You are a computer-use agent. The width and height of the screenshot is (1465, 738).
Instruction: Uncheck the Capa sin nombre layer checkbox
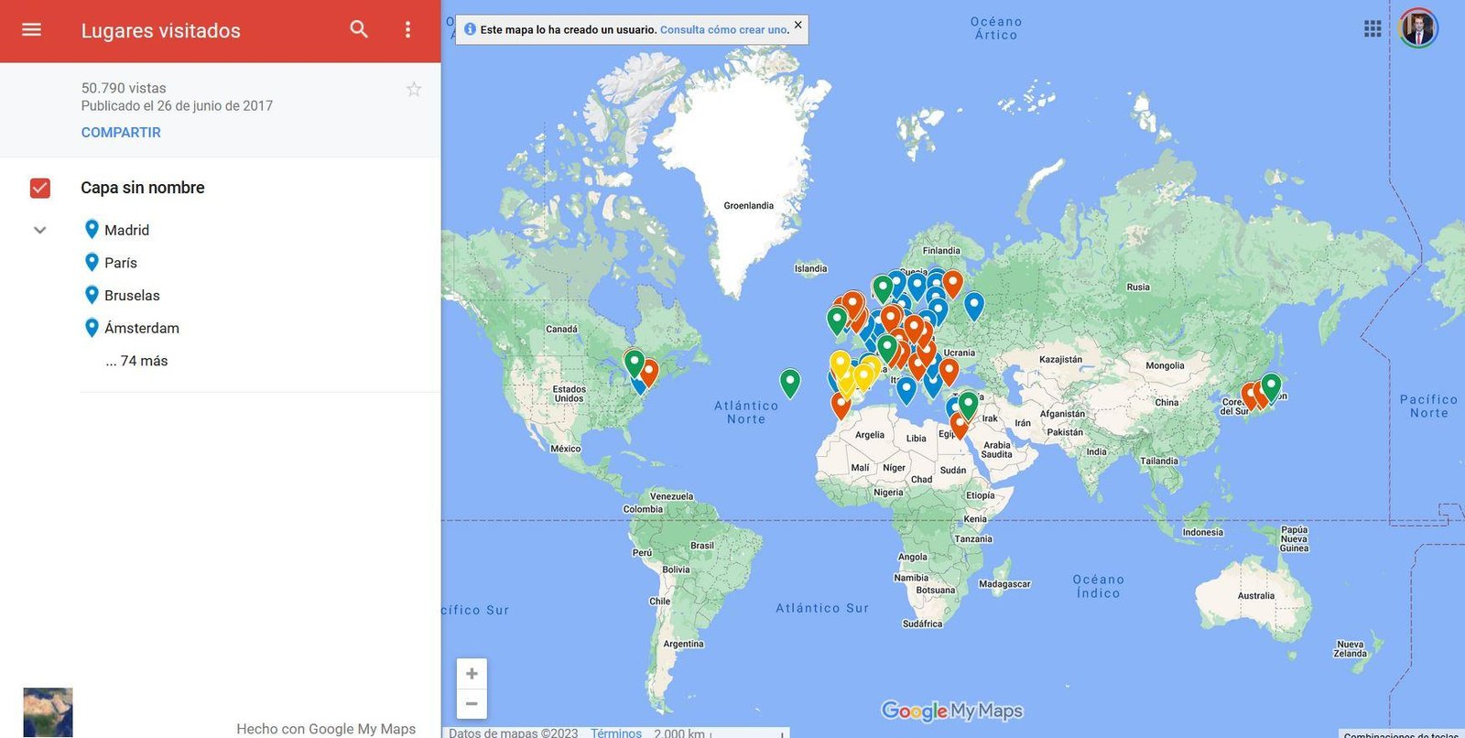point(40,188)
